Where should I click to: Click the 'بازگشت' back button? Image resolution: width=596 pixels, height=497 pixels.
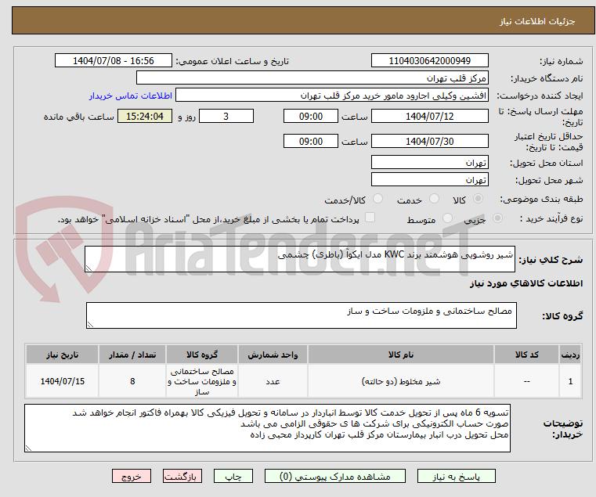[182, 476]
